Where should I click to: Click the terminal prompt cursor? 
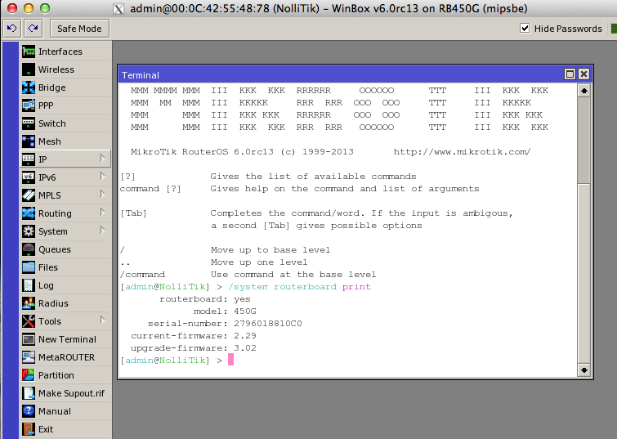click(x=231, y=360)
